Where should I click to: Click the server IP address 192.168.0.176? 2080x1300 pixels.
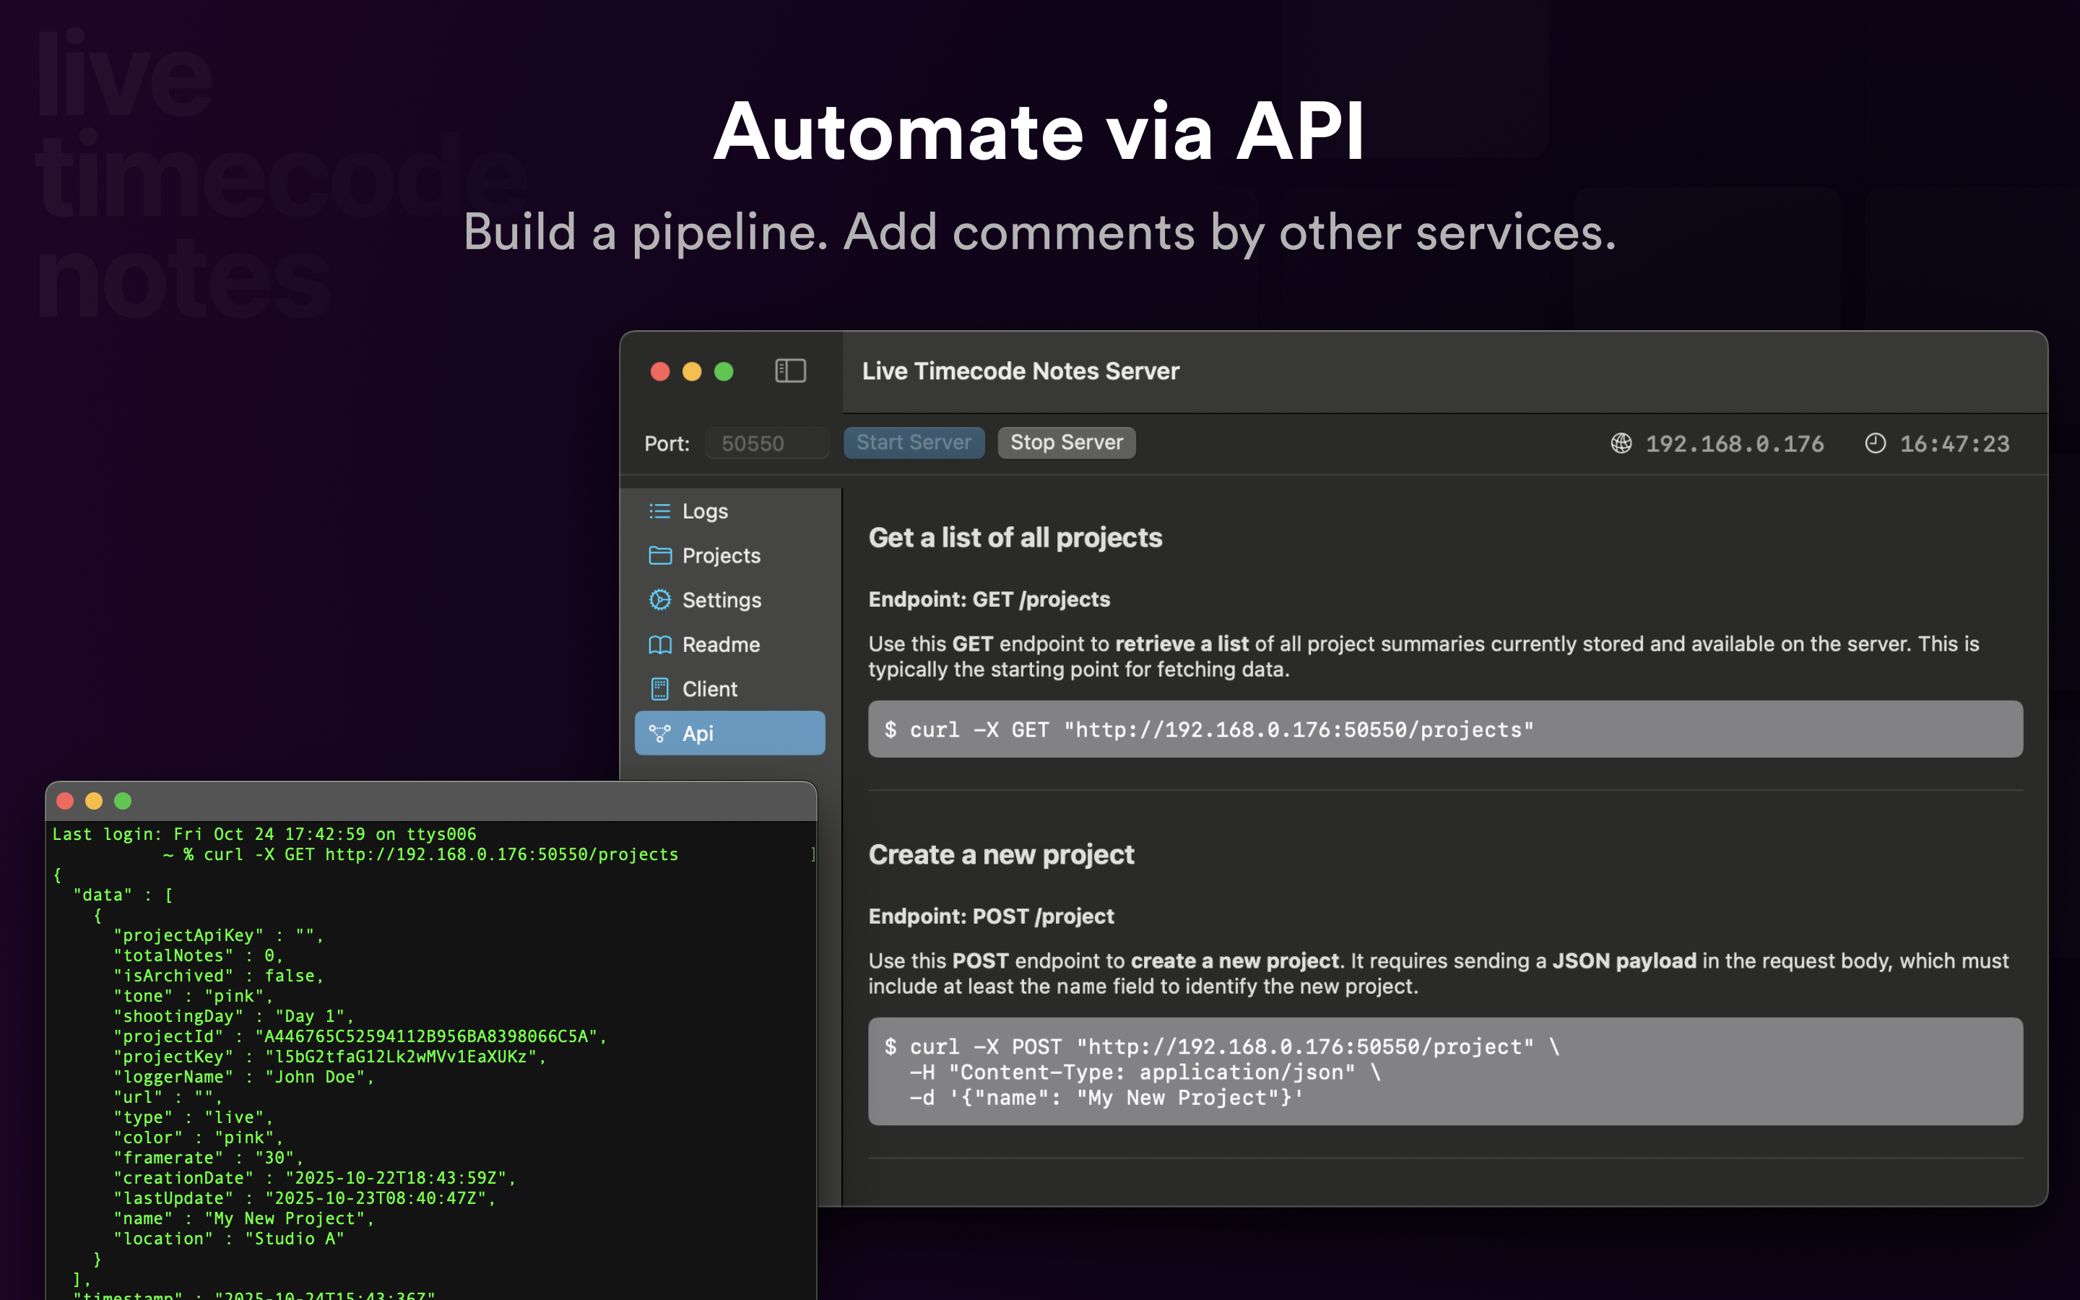(1735, 443)
